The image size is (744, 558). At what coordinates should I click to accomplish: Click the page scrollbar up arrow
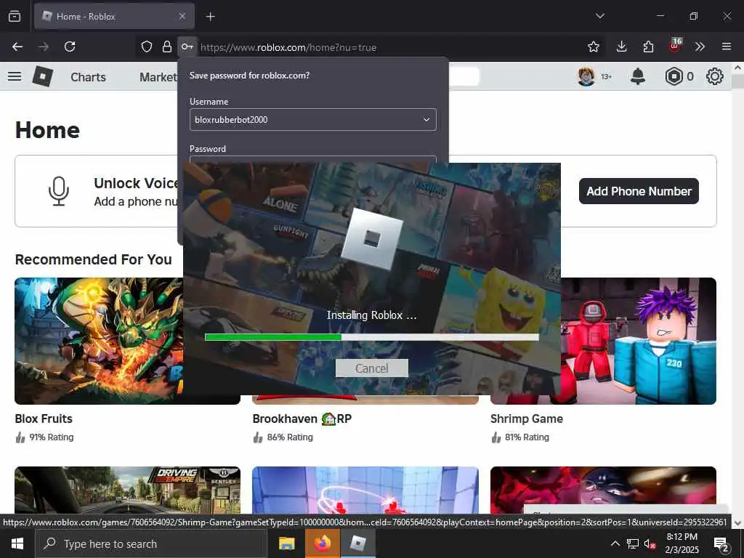(x=737, y=68)
